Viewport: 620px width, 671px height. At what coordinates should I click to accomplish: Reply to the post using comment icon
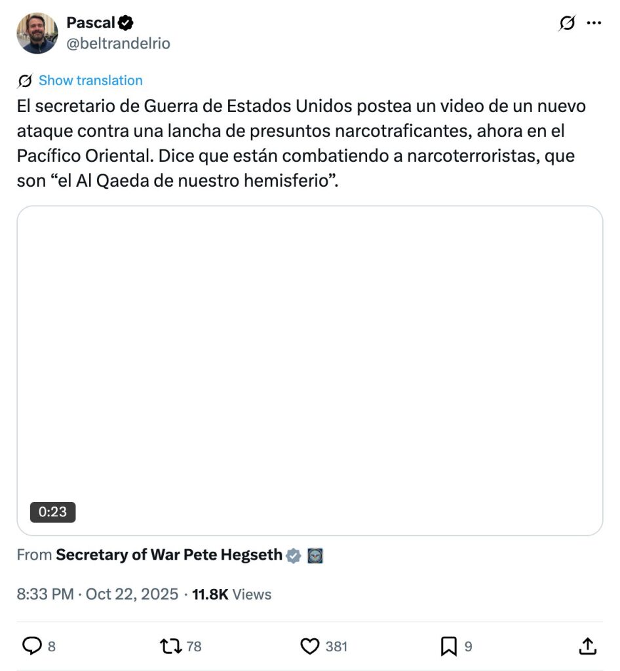click(32, 647)
